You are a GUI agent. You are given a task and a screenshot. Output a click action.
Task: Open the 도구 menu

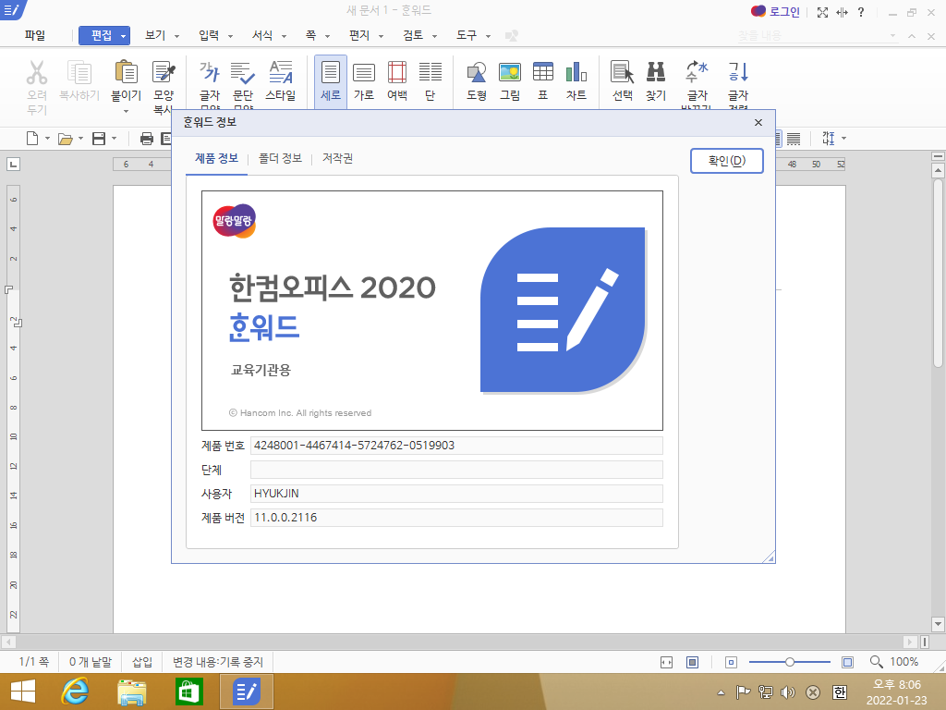tap(467, 36)
